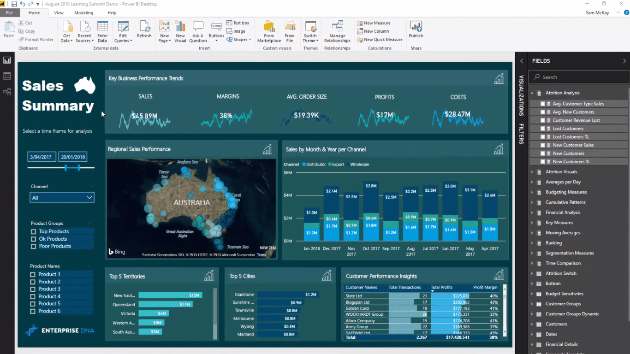The image size is (630, 354).
Task: Open the Filters pane tab
Action: pyautogui.click(x=521, y=134)
